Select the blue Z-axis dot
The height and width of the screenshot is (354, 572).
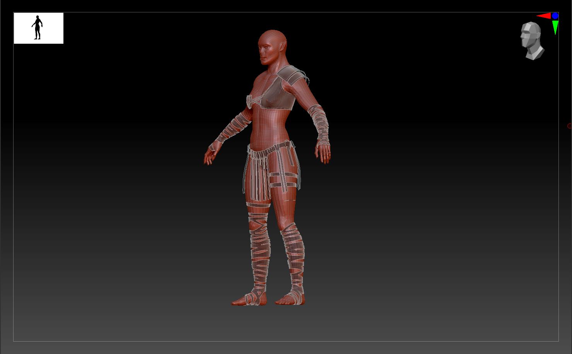click(555, 16)
